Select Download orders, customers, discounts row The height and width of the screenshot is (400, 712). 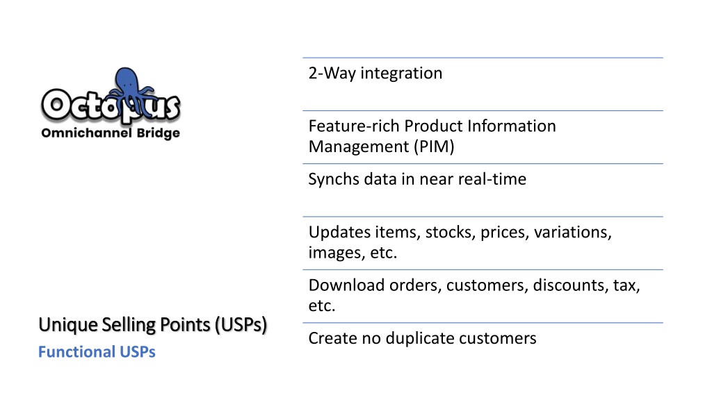483,296
